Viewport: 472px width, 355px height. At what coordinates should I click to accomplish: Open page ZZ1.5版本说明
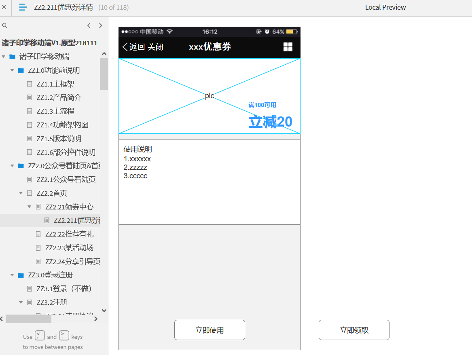pyautogui.click(x=59, y=139)
